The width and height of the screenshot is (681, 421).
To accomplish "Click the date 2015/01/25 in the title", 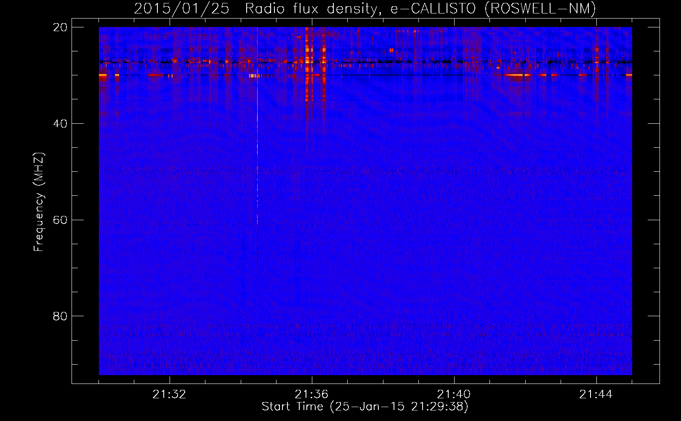I will click(181, 8).
